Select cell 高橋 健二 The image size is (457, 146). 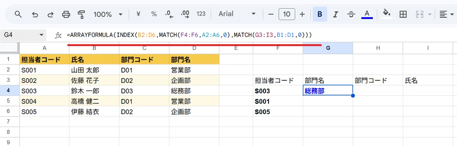(x=94, y=101)
